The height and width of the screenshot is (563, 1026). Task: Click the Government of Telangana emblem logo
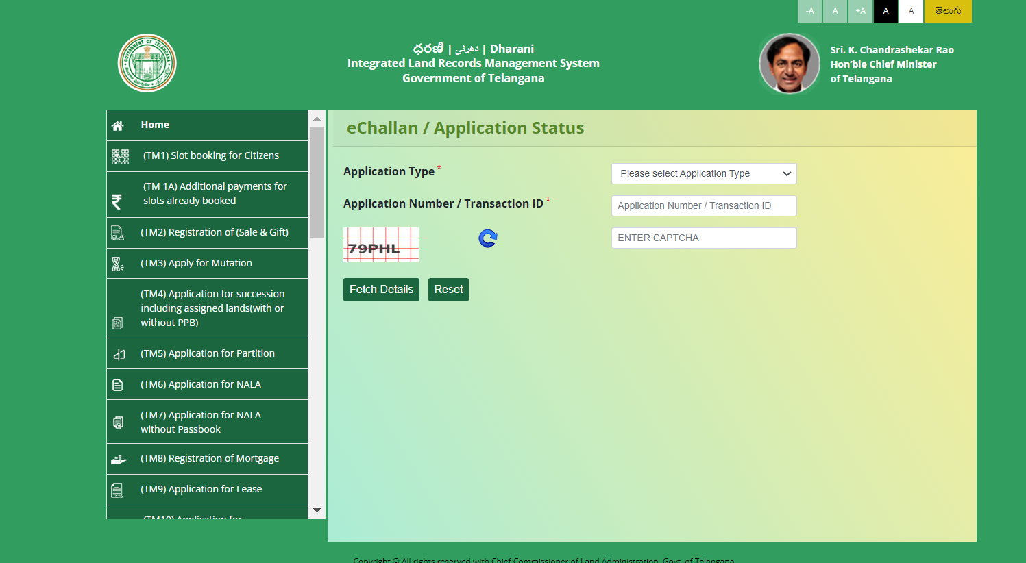(x=147, y=63)
